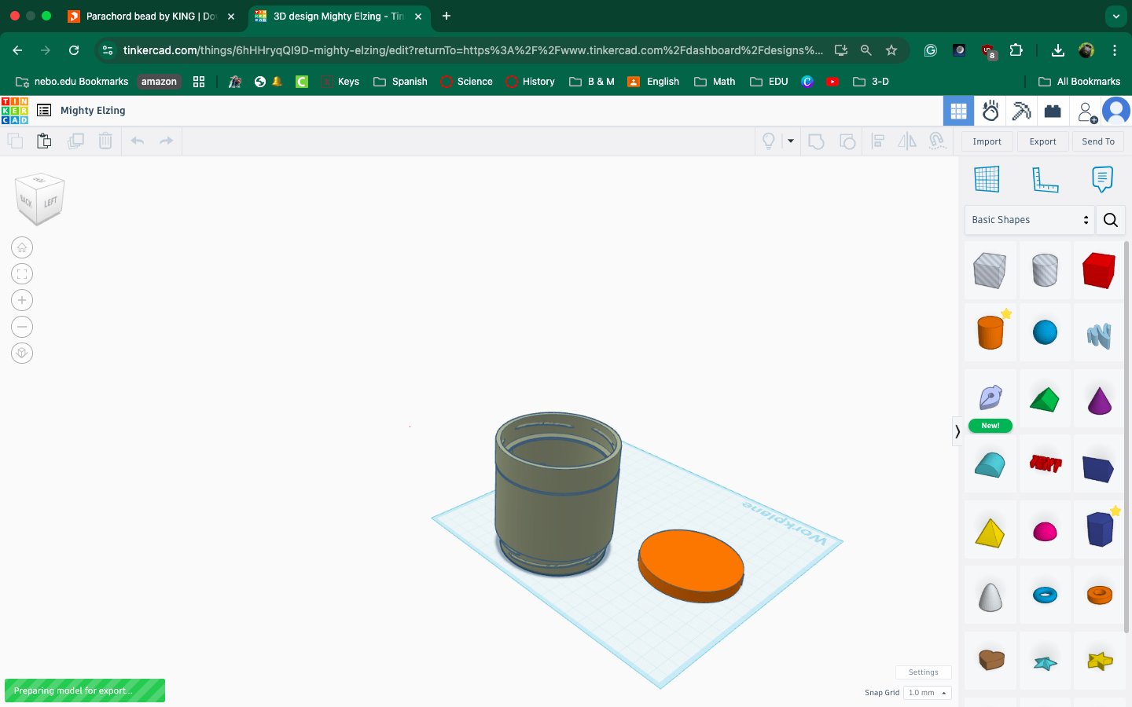This screenshot has width=1132, height=707.
Task: Click the Send To button
Action: click(1098, 141)
